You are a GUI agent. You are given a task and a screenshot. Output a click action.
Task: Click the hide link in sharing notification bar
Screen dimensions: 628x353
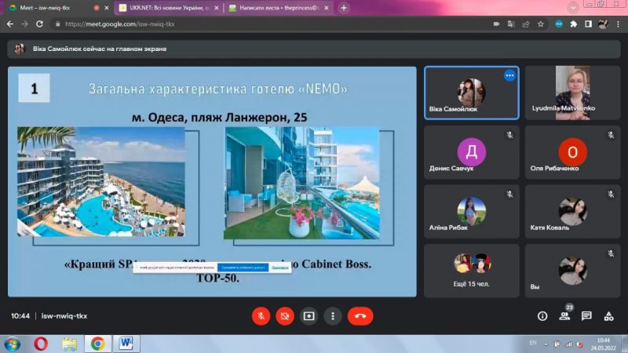[x=279, y=267]
